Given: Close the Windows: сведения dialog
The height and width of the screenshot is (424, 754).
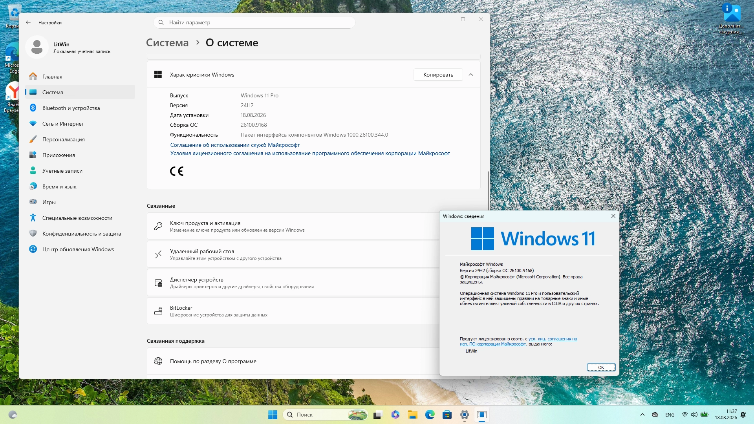Looking at the screenshot, I should click(x=613, y=216).
